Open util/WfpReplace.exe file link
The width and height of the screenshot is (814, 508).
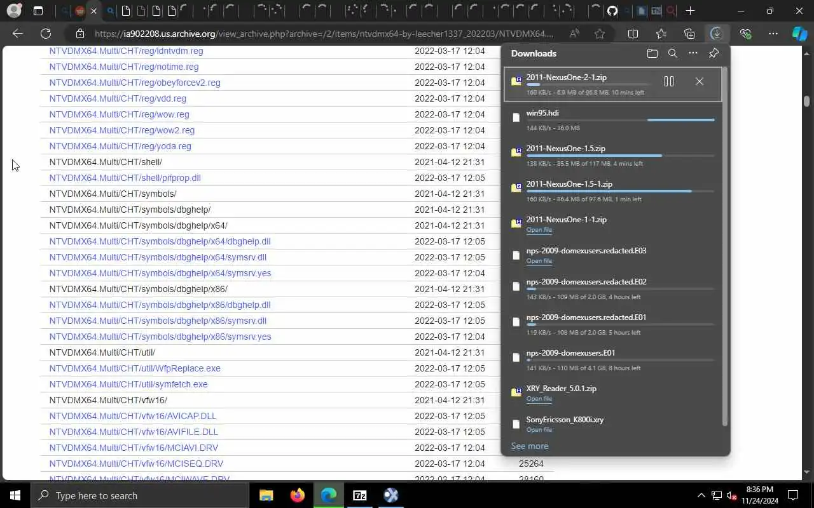point(135,368)
